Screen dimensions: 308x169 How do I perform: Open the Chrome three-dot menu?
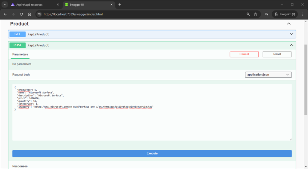click(303, 14)
